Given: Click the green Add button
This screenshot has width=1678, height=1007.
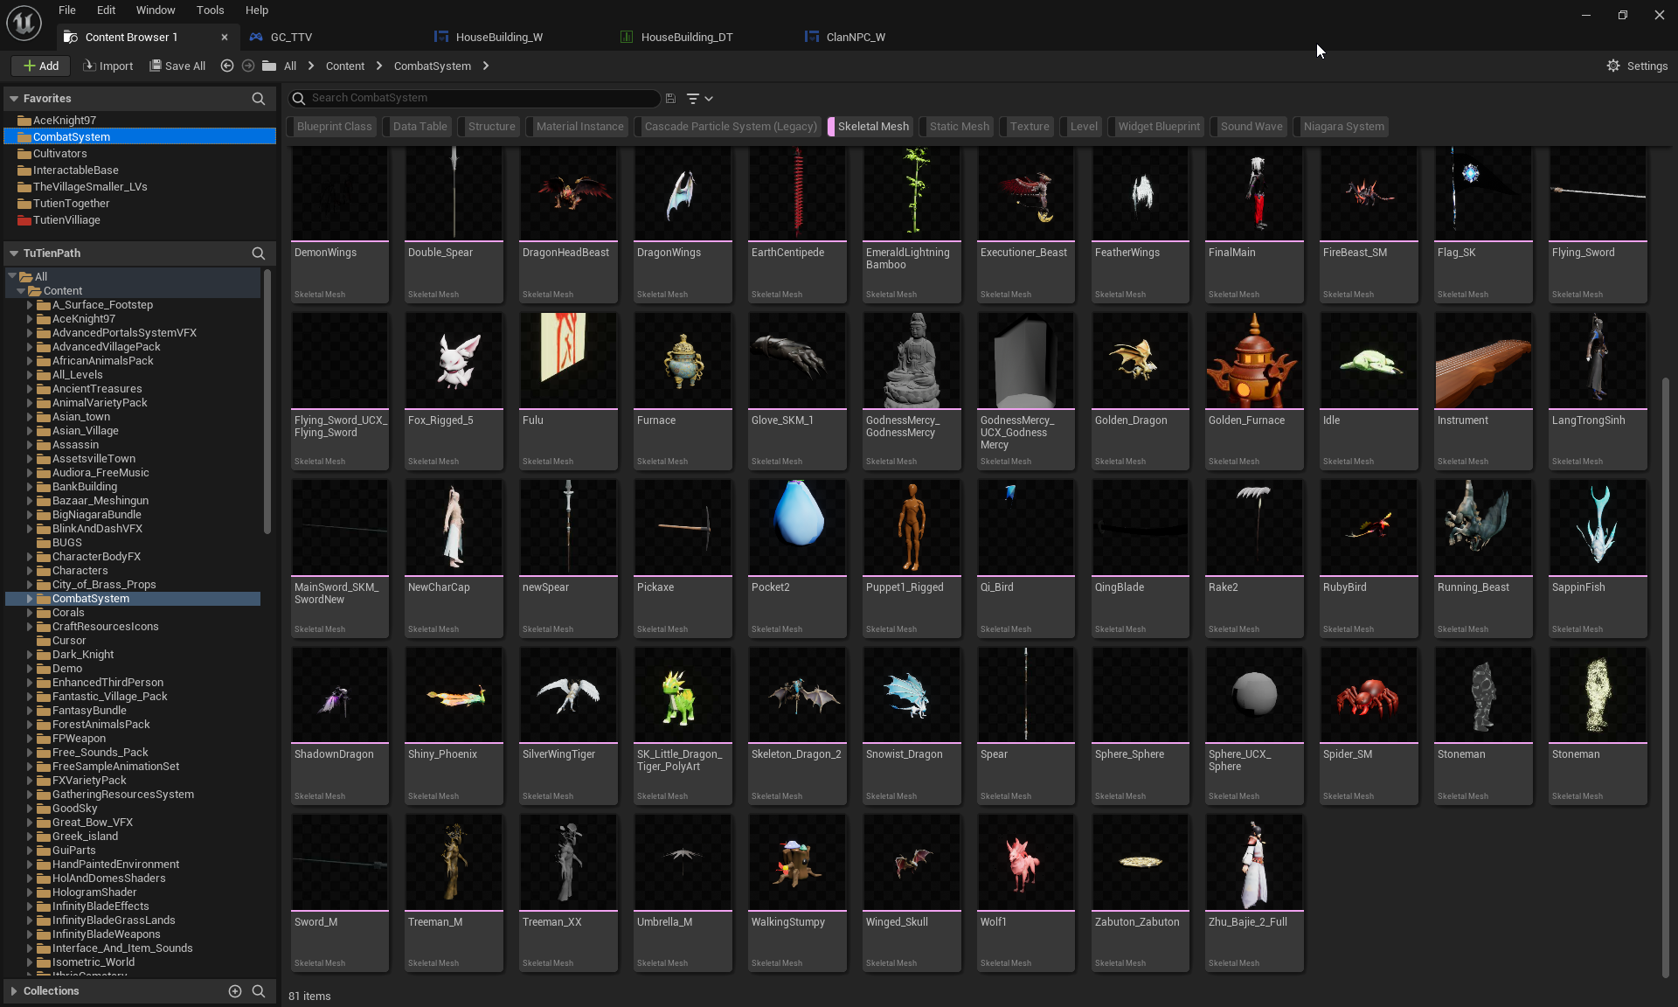Looking at the screenshot, I should point(40,66).
